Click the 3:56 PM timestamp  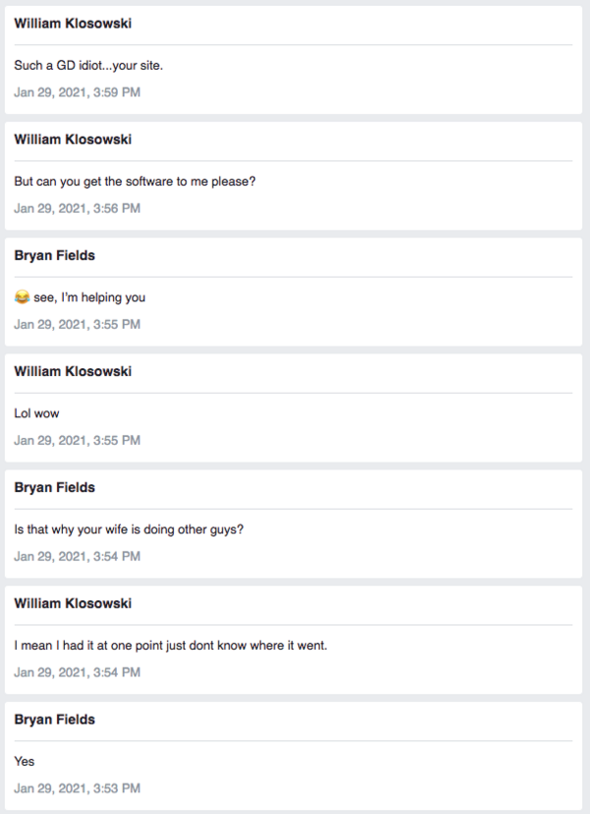[x=77, y=209]
